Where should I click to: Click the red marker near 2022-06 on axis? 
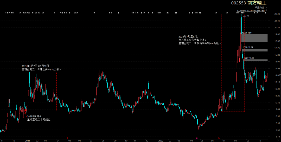219,138
